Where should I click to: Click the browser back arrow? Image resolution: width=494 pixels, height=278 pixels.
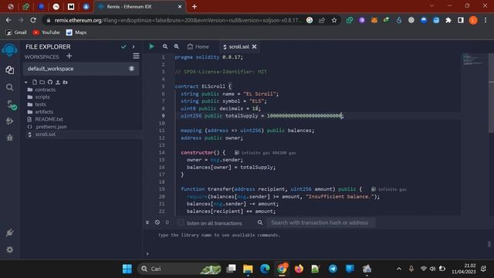8,20
